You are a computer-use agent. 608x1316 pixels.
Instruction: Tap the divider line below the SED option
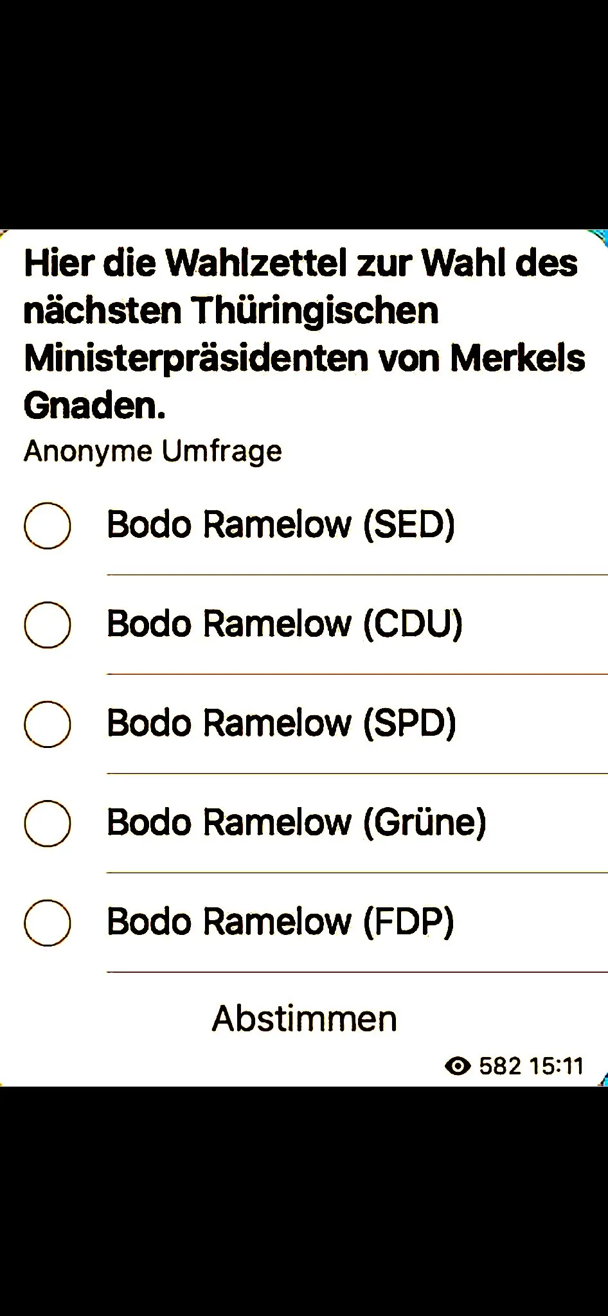point(357,575)
